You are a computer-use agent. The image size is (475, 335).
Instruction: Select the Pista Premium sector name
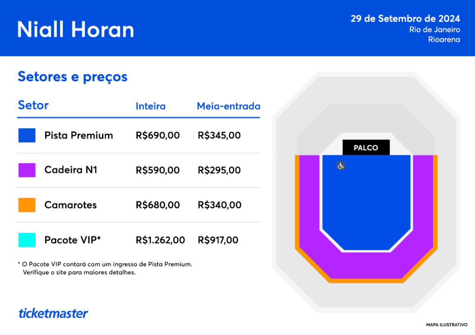click(x=79, y=135)
